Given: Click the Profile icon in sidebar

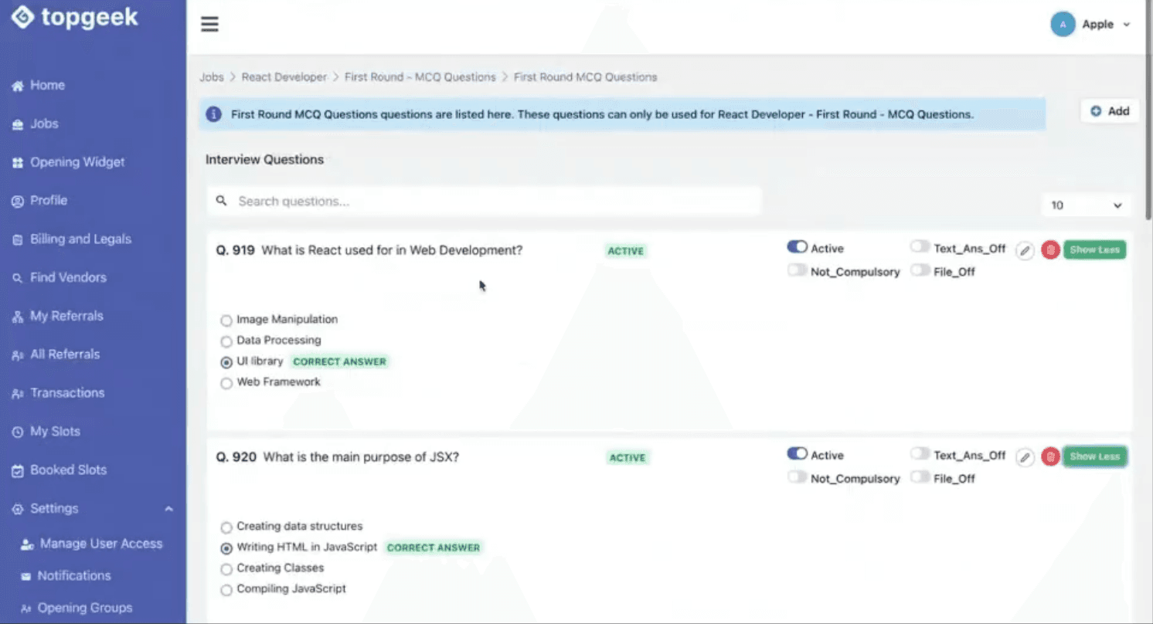Looking at the screenshot, I should click(18, 201).
